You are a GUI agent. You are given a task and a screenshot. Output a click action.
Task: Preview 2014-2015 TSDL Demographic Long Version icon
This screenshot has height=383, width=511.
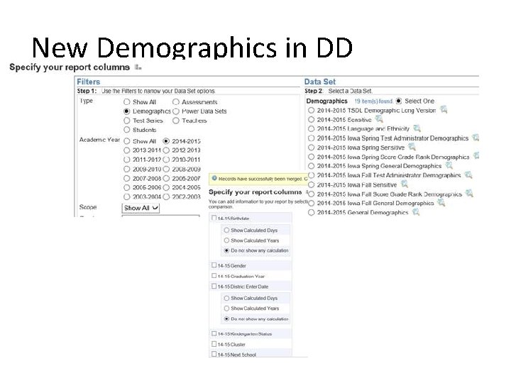click(444, 109)
